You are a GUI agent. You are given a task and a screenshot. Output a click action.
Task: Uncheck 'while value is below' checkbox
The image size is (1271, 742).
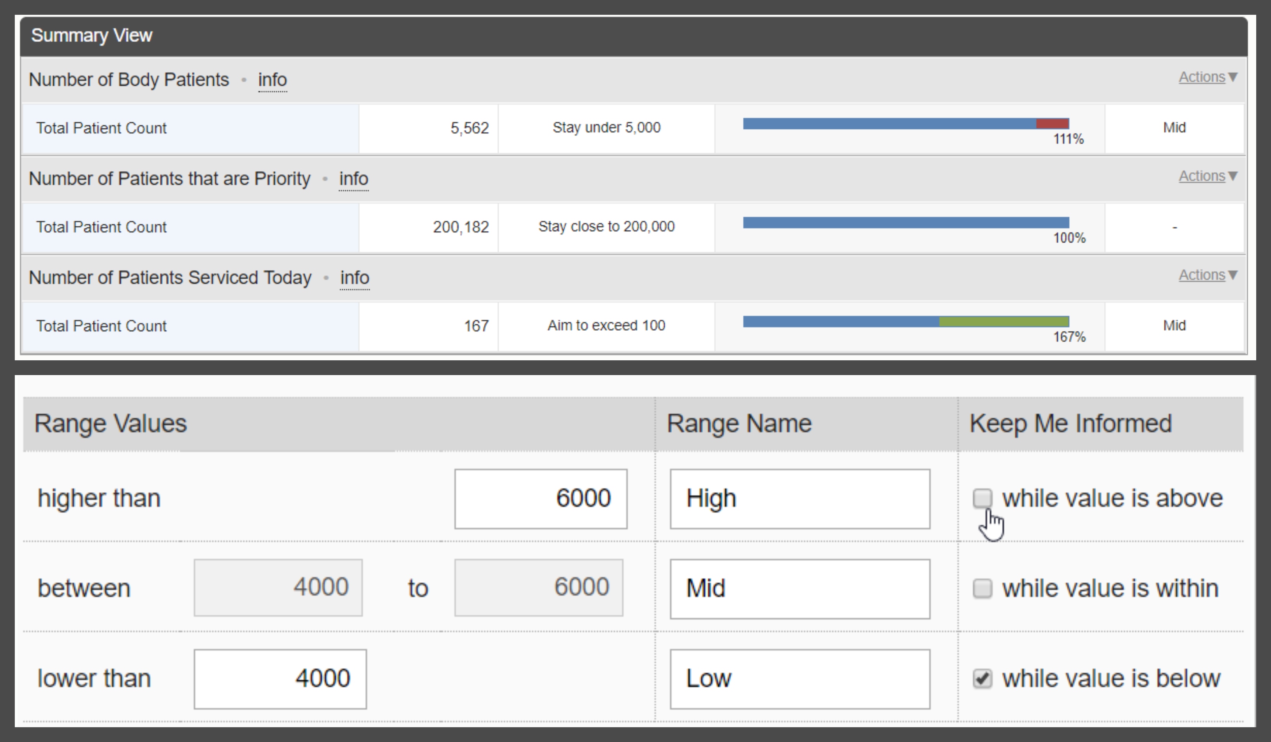[982, 679]
